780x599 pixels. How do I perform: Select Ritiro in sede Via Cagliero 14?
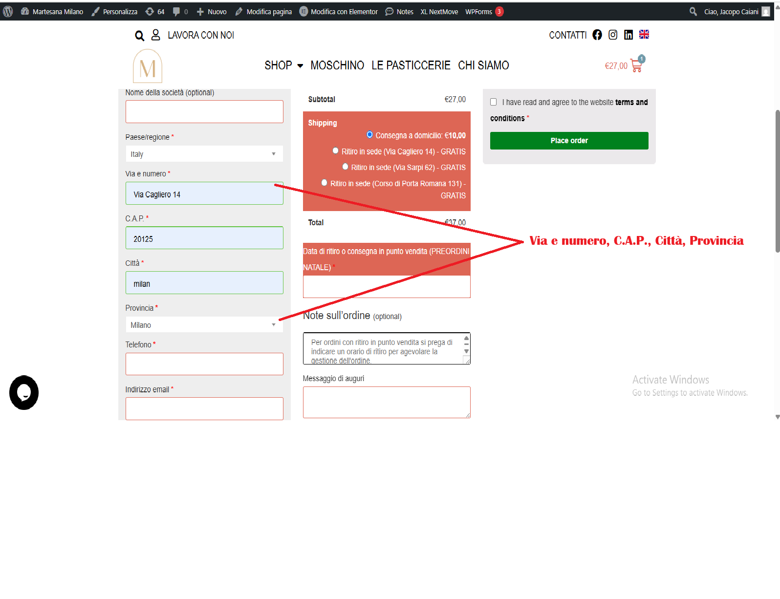[x=335, y=150]
